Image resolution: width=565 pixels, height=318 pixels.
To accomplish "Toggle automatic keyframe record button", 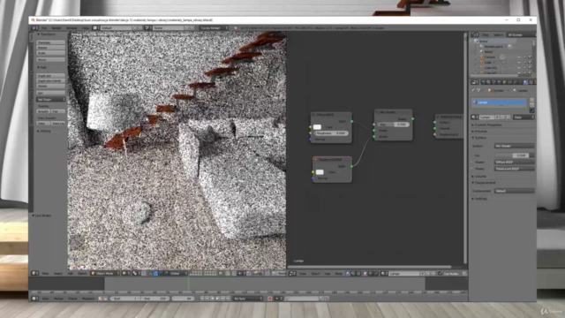I will click(x=269, y=299).
